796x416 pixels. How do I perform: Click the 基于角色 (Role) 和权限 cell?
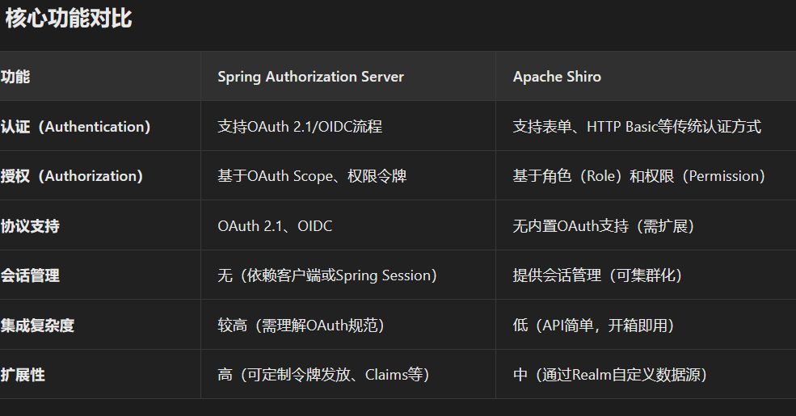[x=640, y=176]
